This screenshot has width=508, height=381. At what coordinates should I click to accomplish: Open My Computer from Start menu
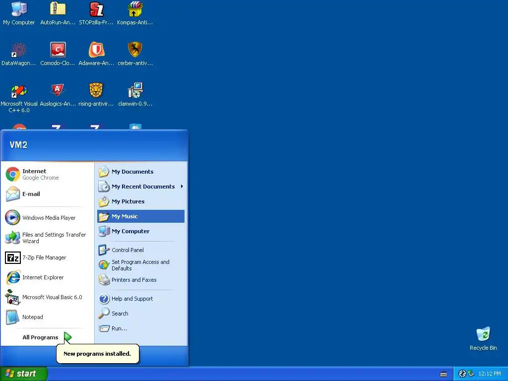[140, 231]
